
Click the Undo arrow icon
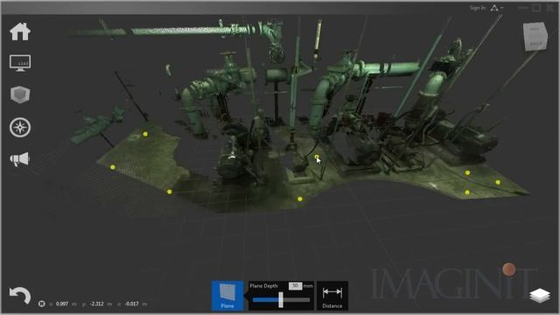pyautogui.click(x=19, y=296)
